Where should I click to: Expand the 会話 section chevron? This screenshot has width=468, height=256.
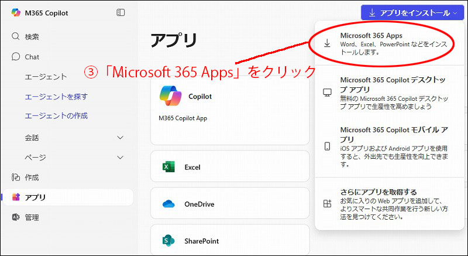[121, 138]
